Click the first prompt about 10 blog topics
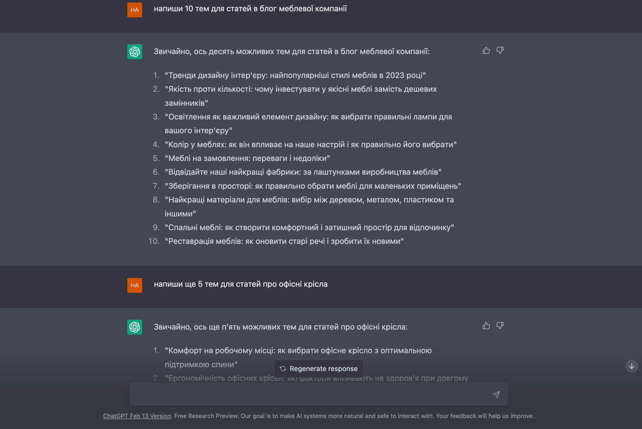Screen dimensions: 642x429 click(x=250, y=9)
